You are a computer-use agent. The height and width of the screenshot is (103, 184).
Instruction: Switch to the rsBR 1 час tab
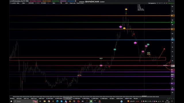pos(26,98)
